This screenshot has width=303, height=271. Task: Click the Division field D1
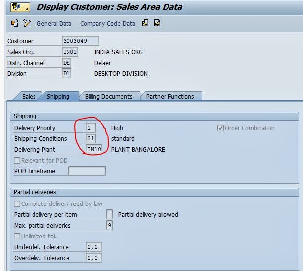tap(67, 73)
